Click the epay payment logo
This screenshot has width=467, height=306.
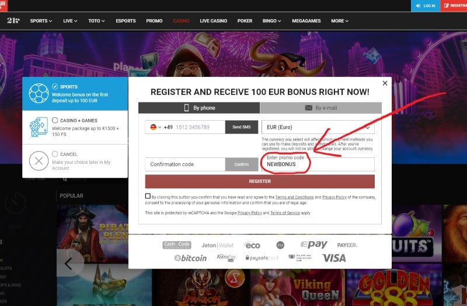click(x=313, y=244)
